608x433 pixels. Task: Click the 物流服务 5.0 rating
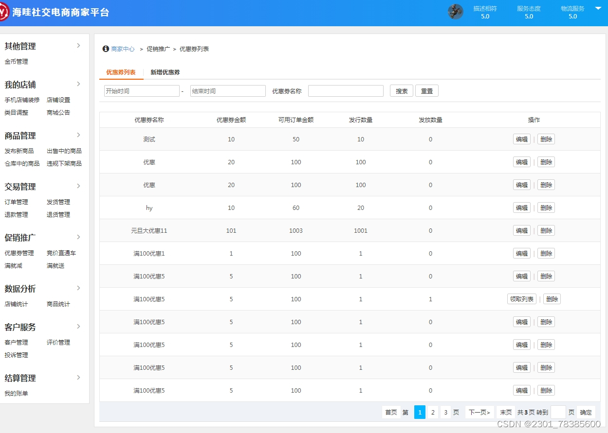tap(572, 12)
